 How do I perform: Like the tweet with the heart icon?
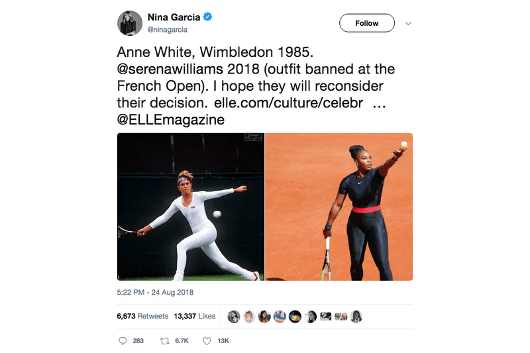coord(207,341)
